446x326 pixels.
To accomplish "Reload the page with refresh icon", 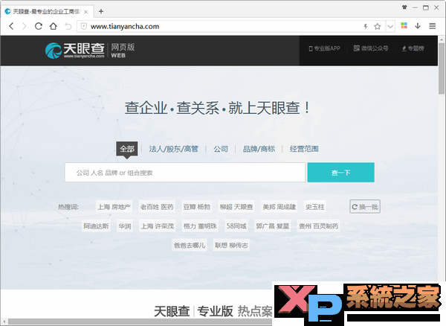I will tap(39, 26).
